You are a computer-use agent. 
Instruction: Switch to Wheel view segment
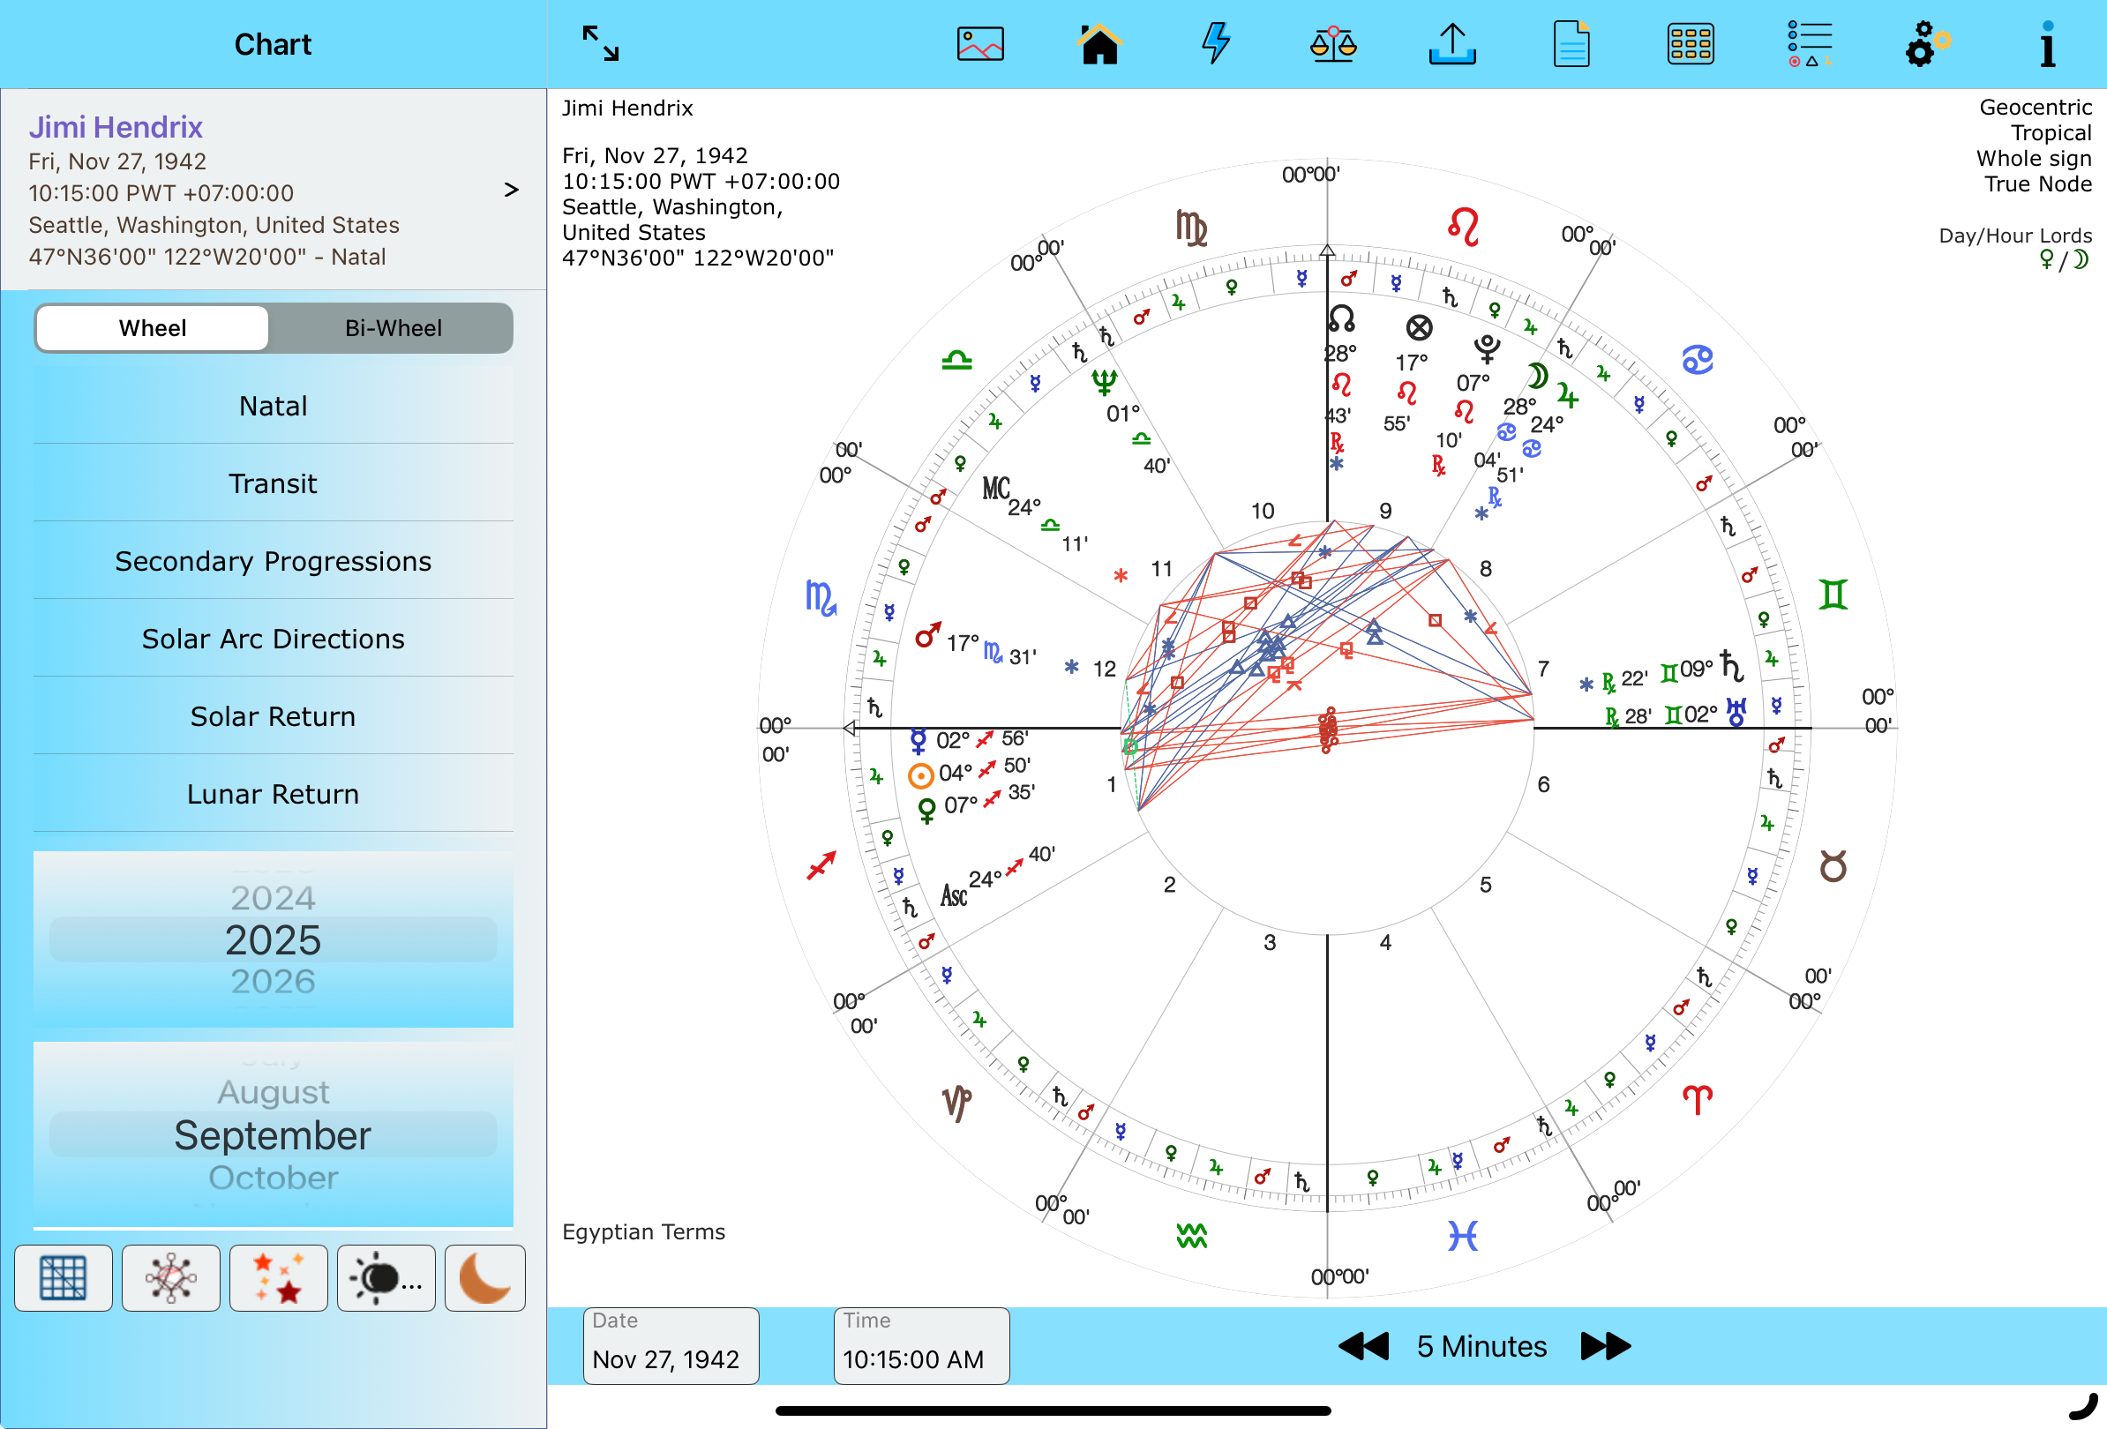pyautogui.click(x=153, y=328)
